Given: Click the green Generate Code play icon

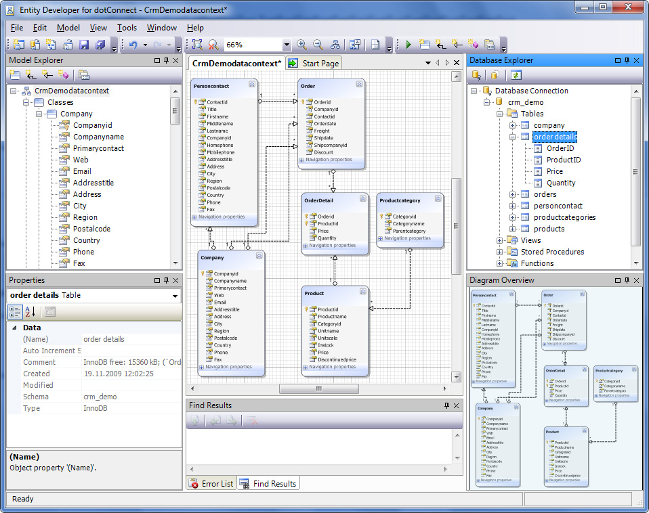Looking at the screenshot, I should (409, 45).
